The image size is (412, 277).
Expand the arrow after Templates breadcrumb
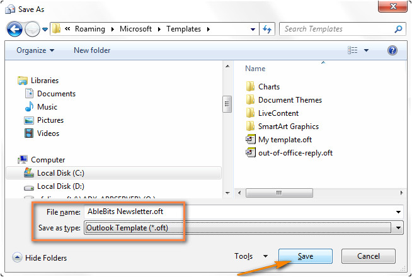209,29
